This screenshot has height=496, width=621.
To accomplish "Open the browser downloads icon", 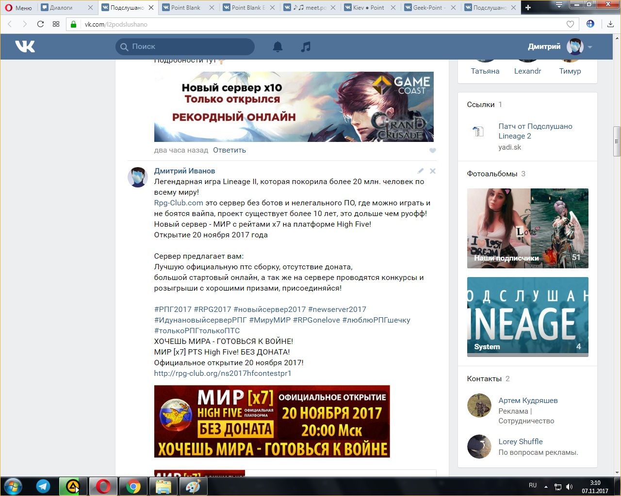I will tap(610, 24).
